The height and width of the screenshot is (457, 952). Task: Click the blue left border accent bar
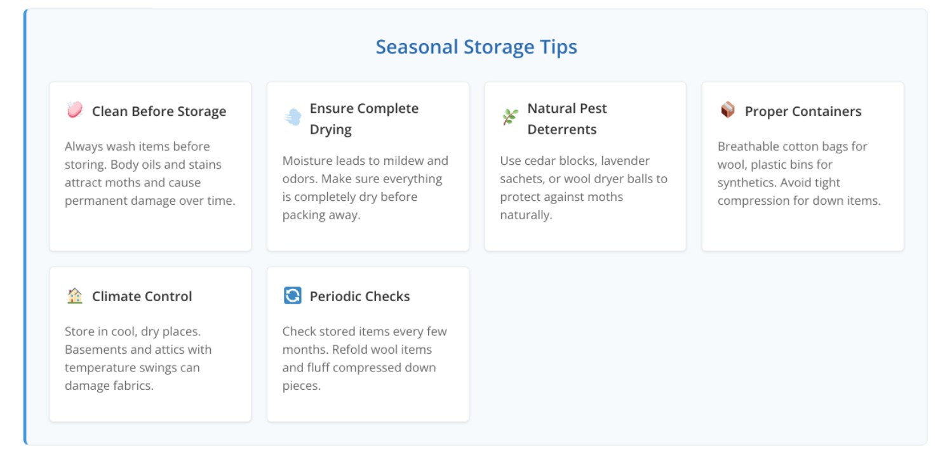(x=25, y=227)
